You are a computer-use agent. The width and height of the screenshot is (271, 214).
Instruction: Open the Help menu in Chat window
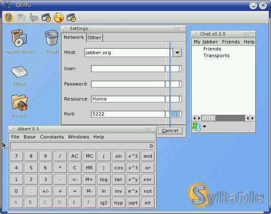[x=249, y=42]
